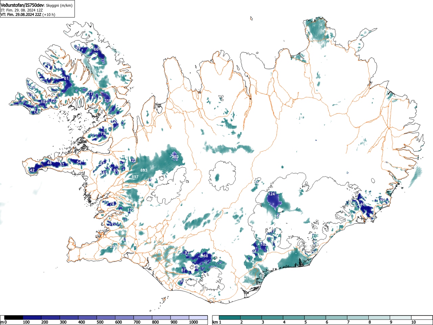Click the 66 value in the Westfjords
The height and width of the screenshot is (325, 433).
[96, 49]
